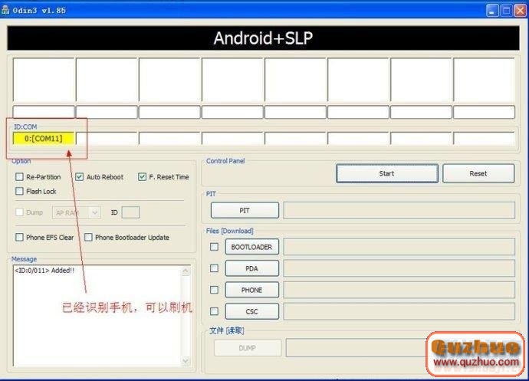The height and width of the screenshot is (381, 529).
Task: Click the Message log up arrow
Action: tap(186, 271)
